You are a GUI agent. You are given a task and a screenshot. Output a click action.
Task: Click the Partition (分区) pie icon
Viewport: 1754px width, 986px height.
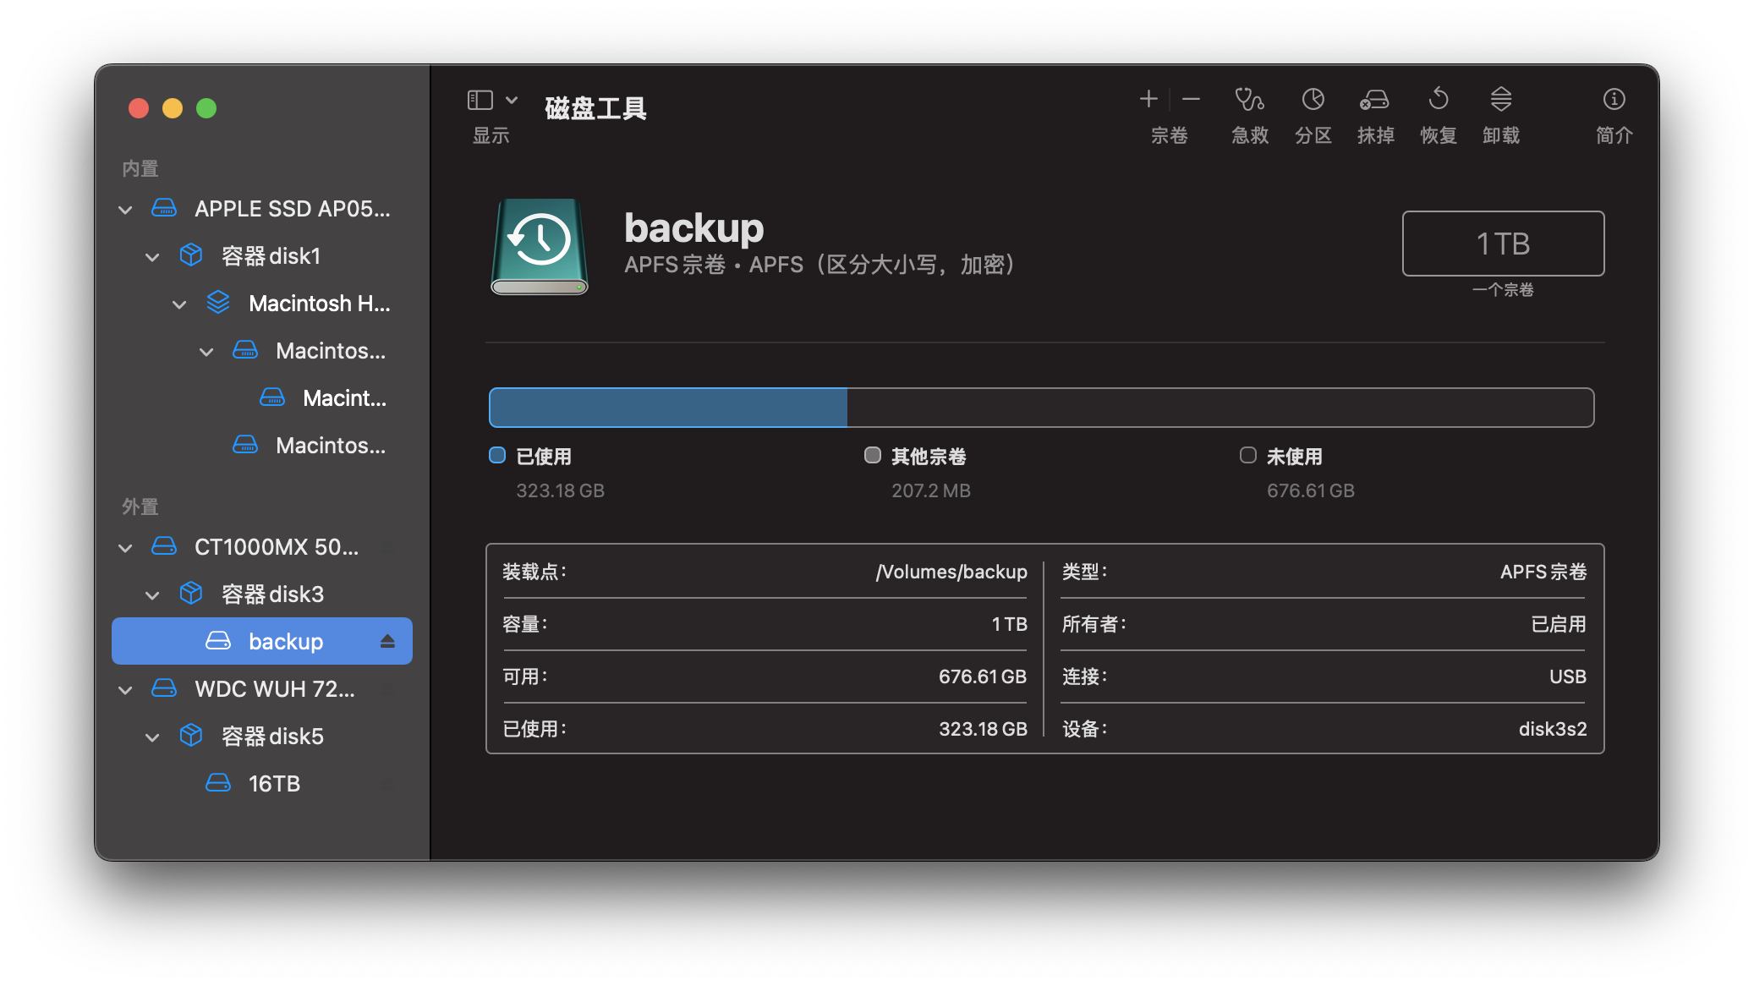click(1313, 100)
